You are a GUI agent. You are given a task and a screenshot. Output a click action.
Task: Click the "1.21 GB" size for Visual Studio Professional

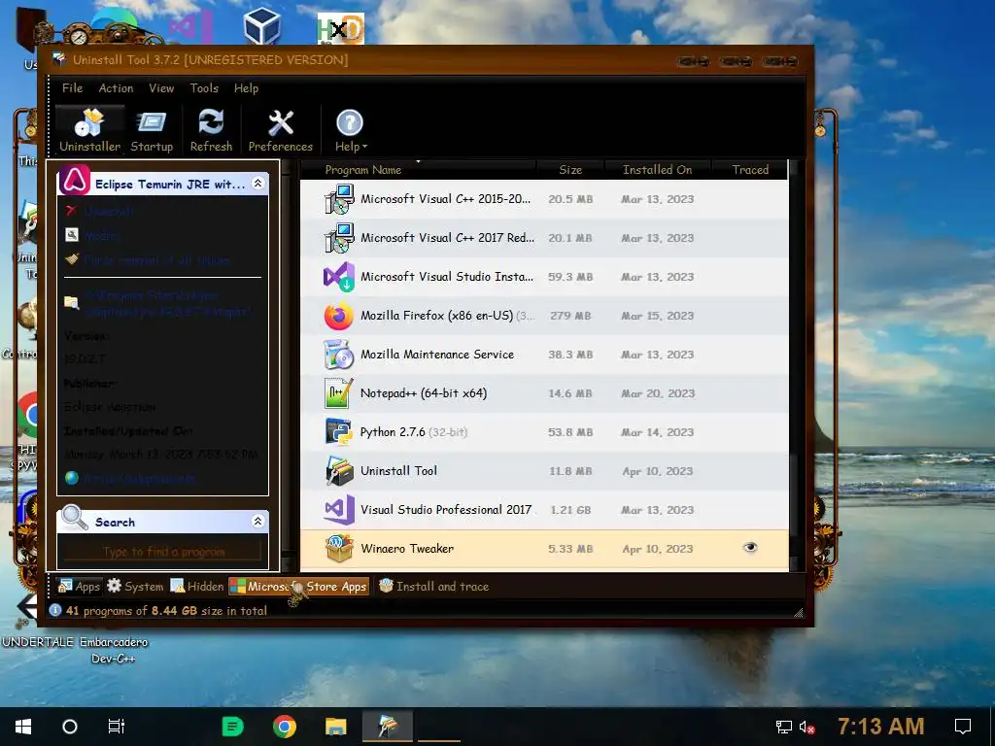[x=570, y=510]
